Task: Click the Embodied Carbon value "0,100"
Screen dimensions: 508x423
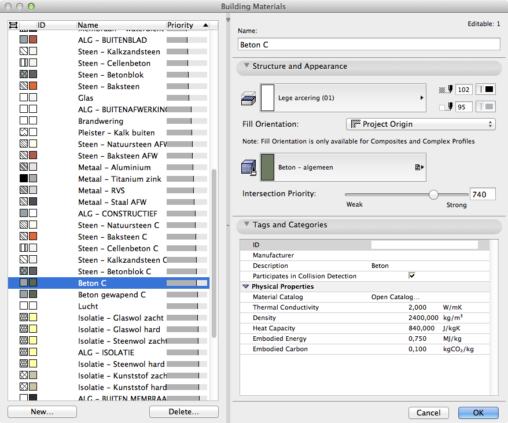Action: (x=417, y=349)
